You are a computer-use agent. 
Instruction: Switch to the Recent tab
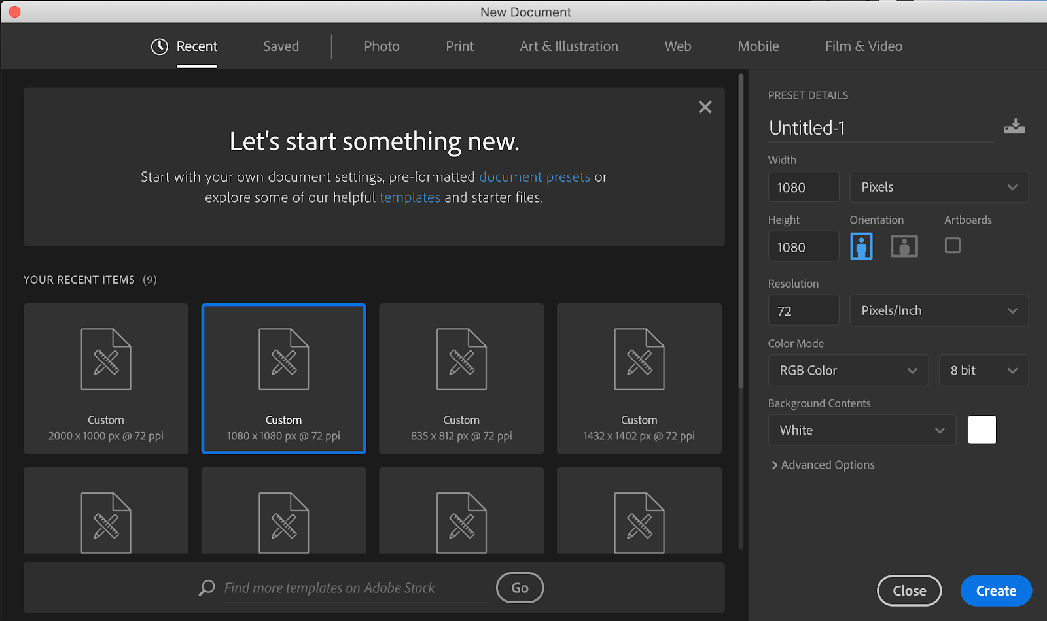click(x=196, y=46)
